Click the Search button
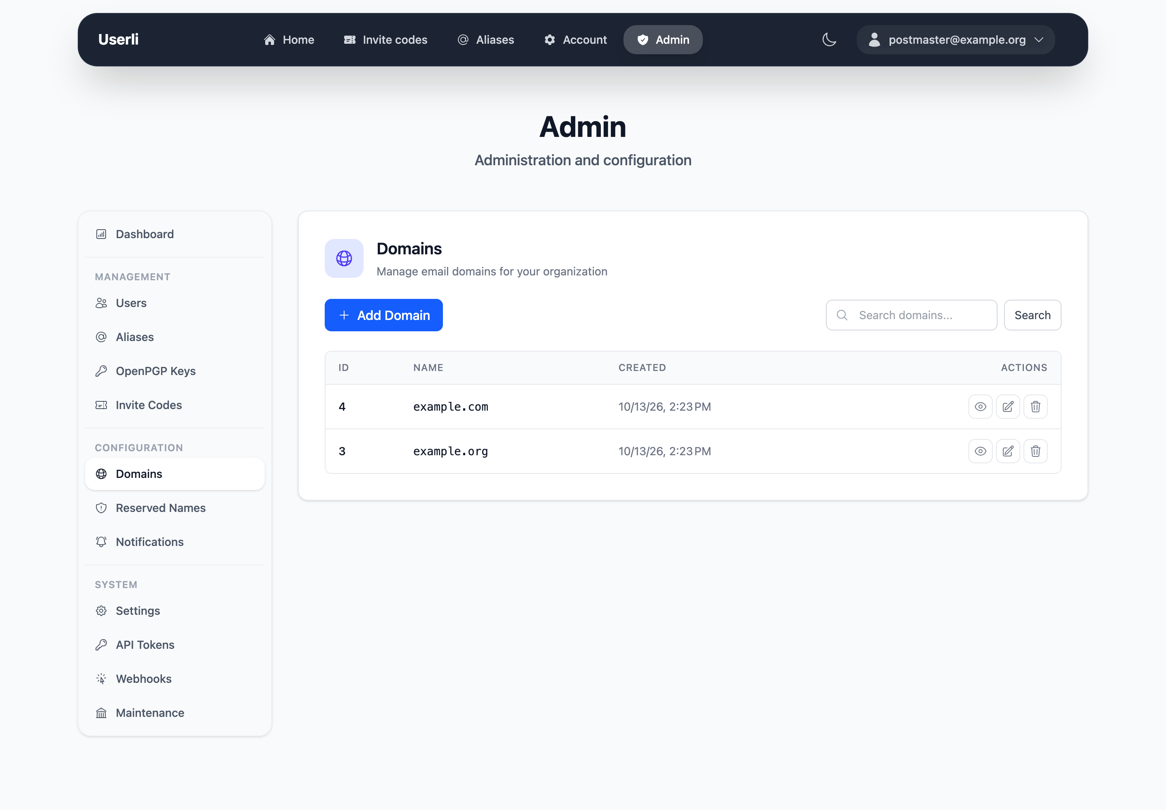The height and width of the screenshot is (810, 1166). click(x=1032, y=315)
